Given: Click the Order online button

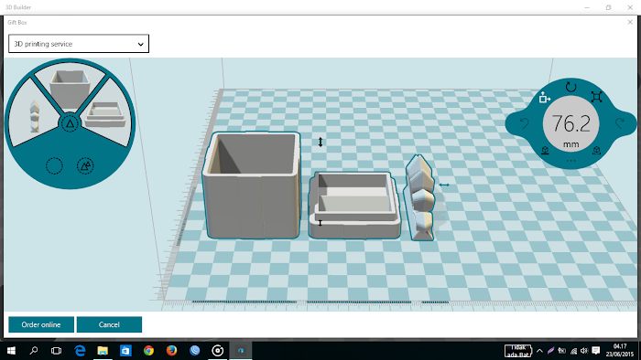Looking at the screenshot, I should coord(41,324).
